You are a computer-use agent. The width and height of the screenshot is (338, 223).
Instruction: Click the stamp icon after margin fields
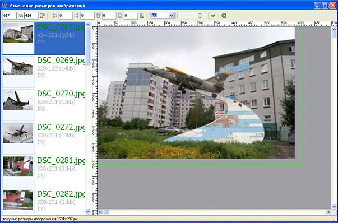coord(142,16)
